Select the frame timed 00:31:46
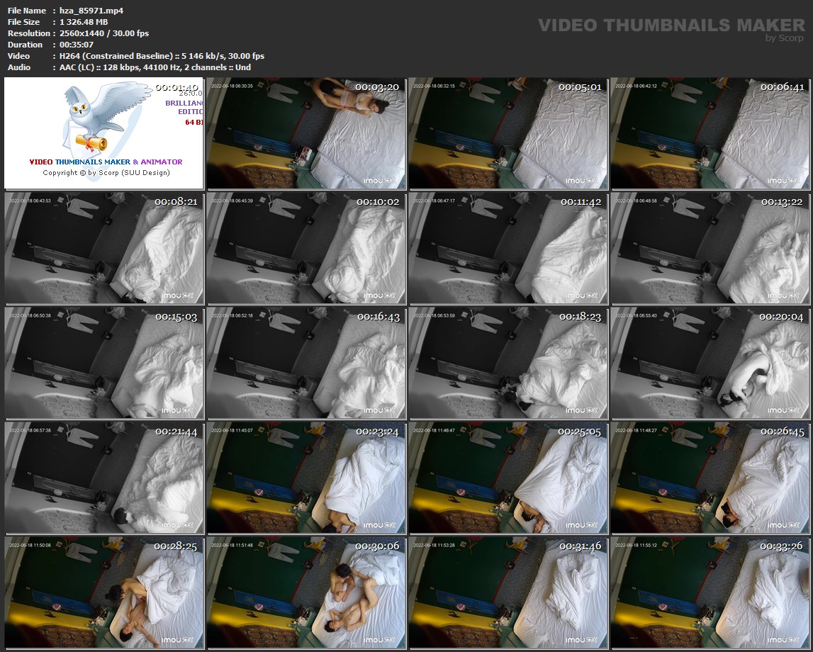The width and height of the screenshot is (813, 652). coord(508,592)
